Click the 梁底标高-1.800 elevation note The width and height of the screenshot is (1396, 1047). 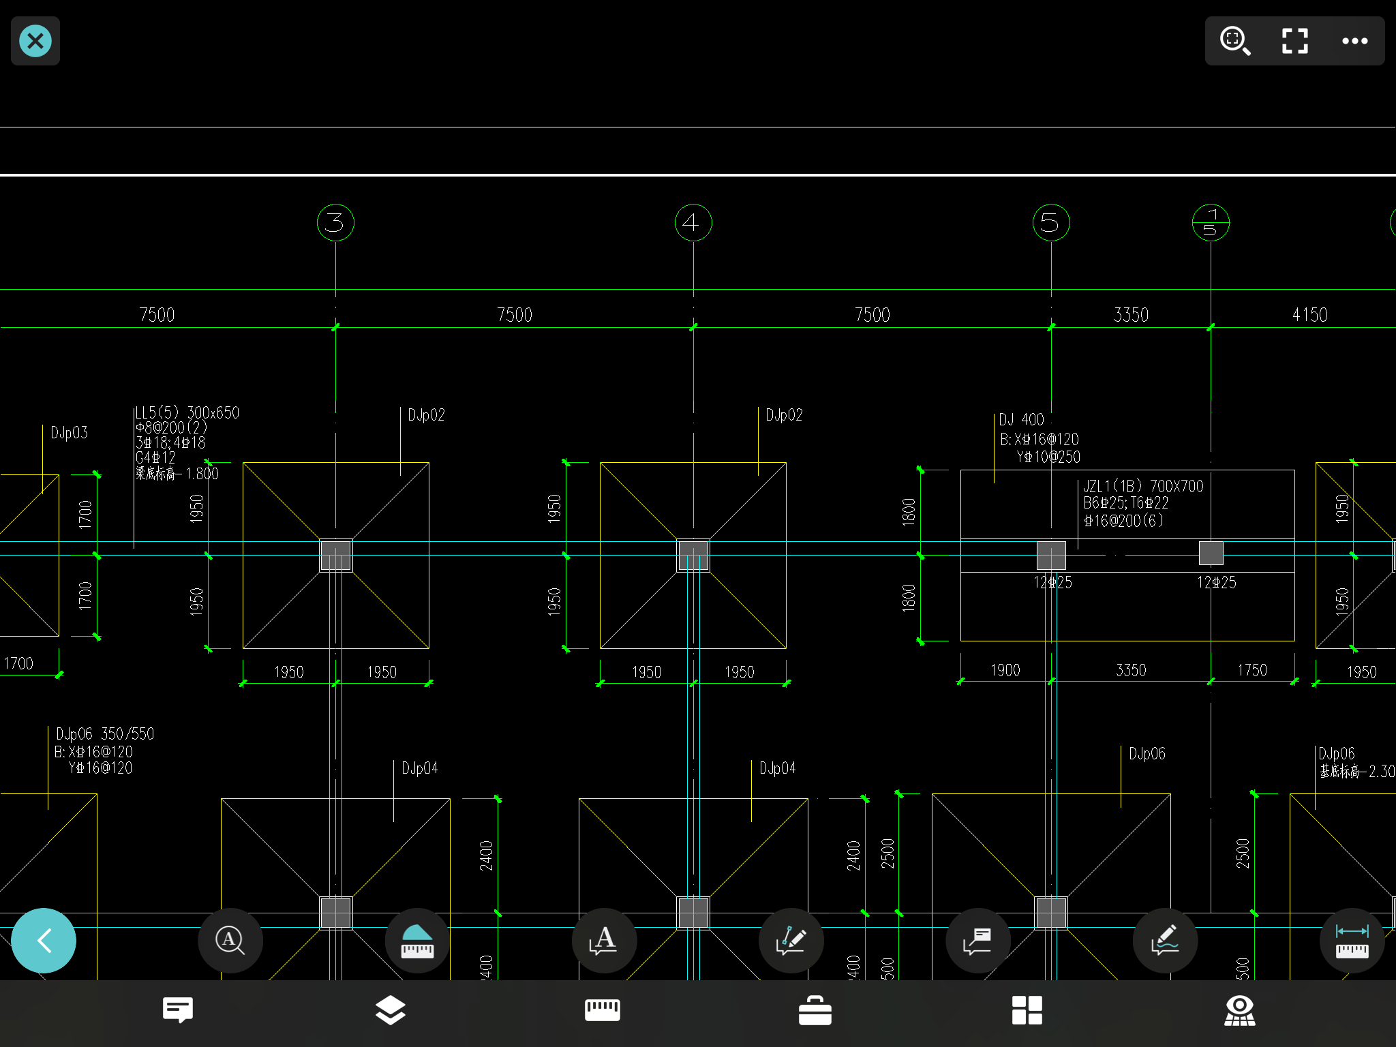point(177,474)
